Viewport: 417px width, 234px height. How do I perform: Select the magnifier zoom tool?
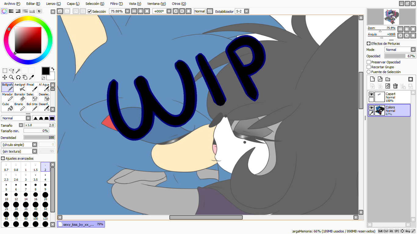tap(12, 77)
